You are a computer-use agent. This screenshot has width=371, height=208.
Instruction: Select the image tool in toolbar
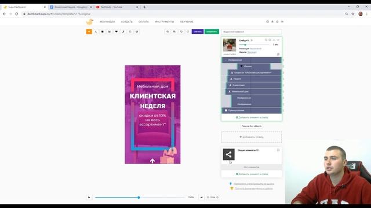point(110,32)
